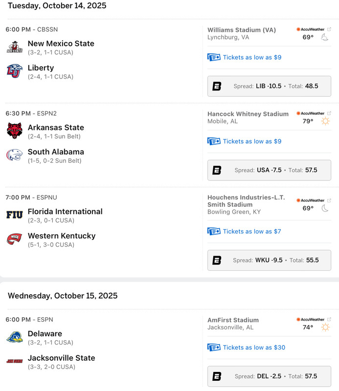Click the Delaware Blue Hens logo
The width and height of the screenshot is (339, 391).
tap(15, 337)
